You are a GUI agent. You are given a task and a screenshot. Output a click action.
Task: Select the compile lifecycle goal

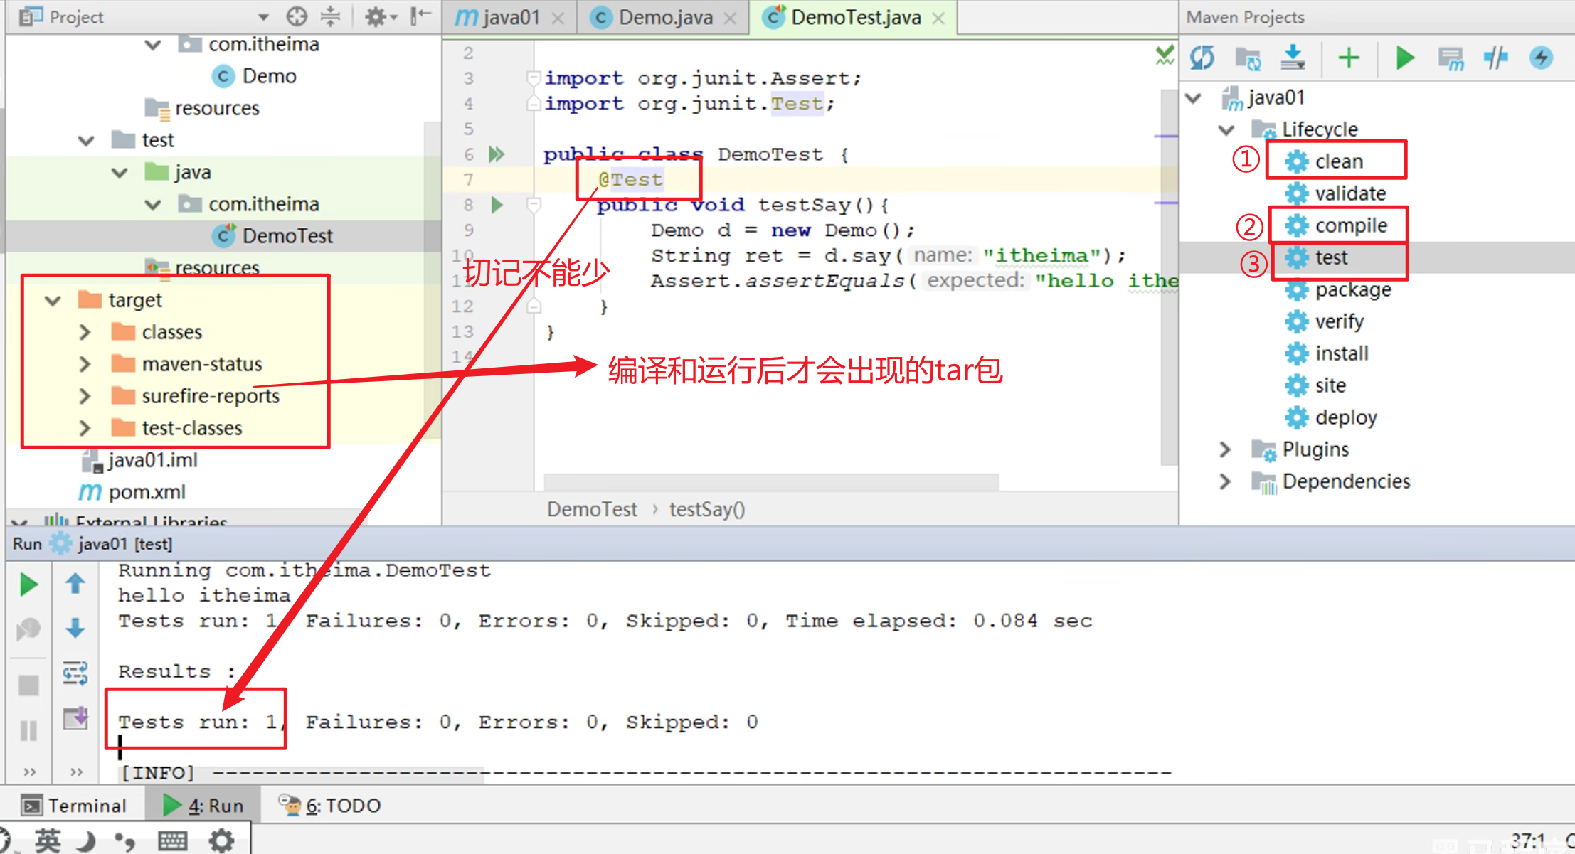click(1350, 225)
